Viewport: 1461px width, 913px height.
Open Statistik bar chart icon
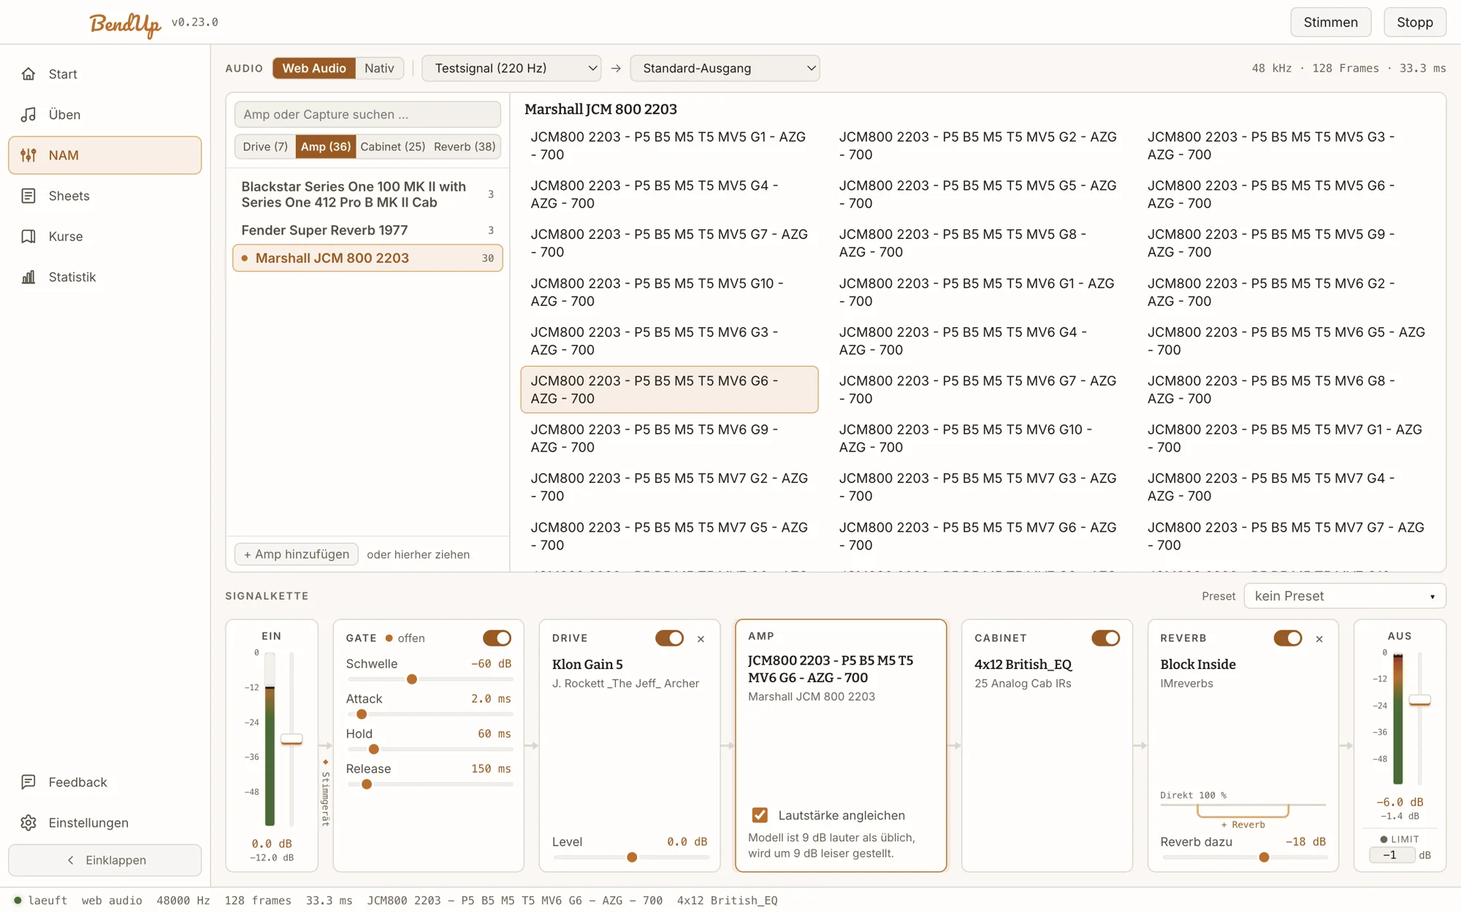click(x=28, y=277)
